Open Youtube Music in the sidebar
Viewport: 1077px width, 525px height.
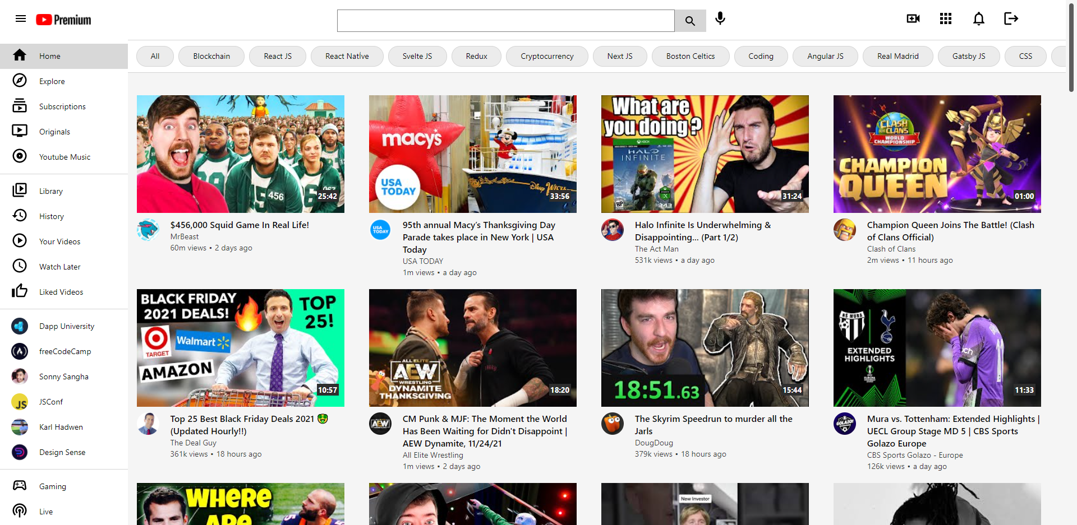tap(65, 157)
